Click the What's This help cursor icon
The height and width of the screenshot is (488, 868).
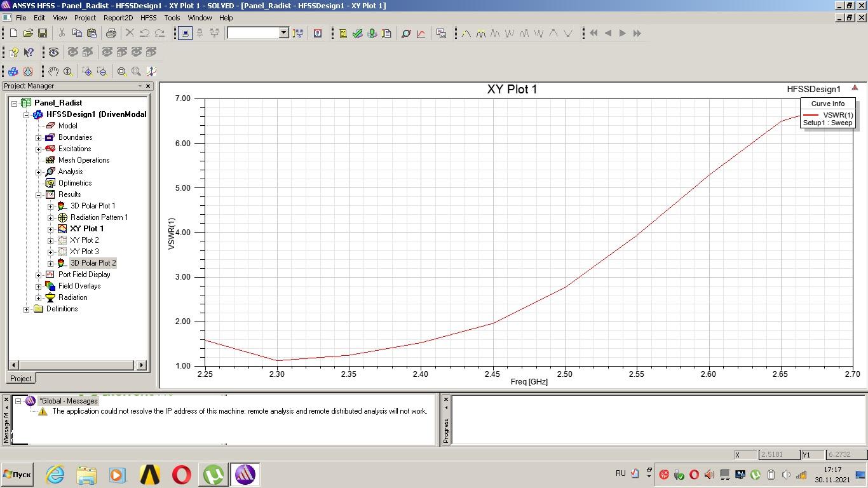[x=29, y=52]
